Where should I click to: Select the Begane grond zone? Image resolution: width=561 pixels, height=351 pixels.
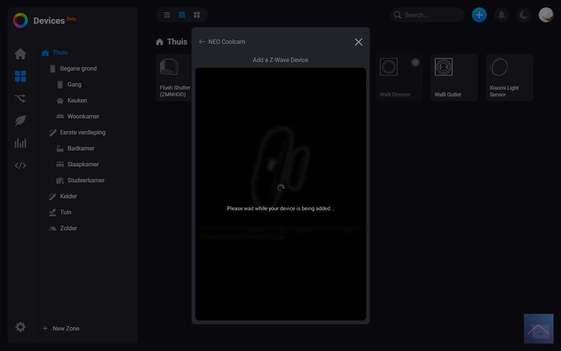[x=78, y=69]
